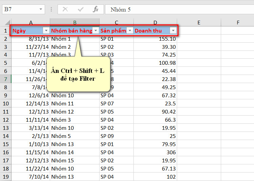Click the Doanh thu header cell text
The height and width of the screenshot is (181, 254).
click(x=148, y=31)
